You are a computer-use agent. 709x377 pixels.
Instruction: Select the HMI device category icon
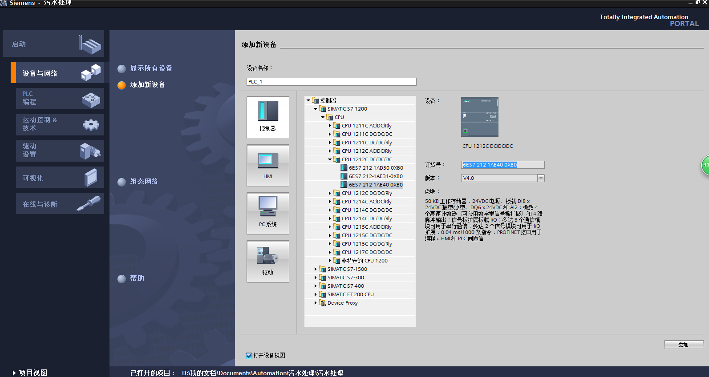pos(267,165)
